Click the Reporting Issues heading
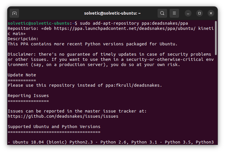Image resolution: width=225 pixels, height=153 pixels. coord(28,96)
